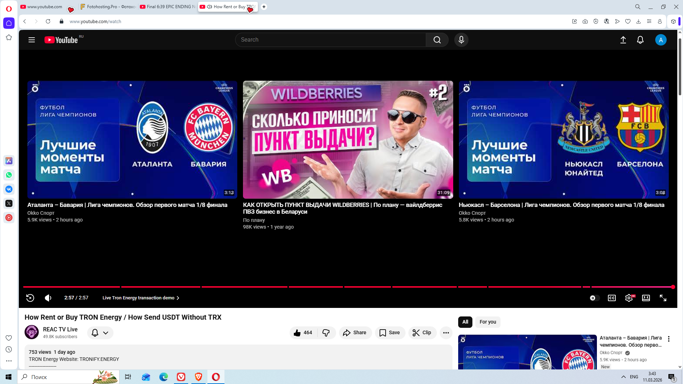The height and width of the screenshot is (384, 683).
Task: Toggle closed captions CC button
Action: point(611,298)
